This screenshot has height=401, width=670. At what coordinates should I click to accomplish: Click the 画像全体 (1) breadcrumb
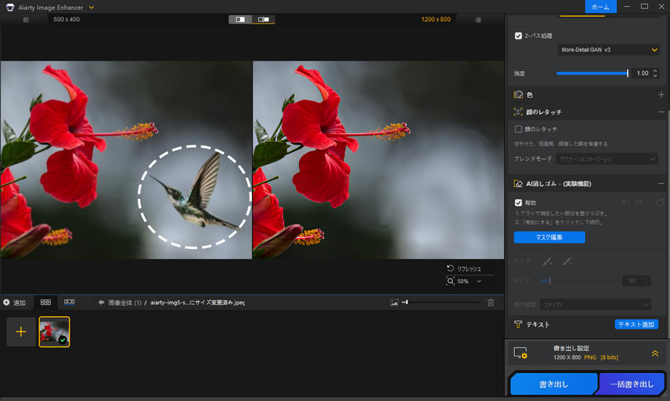pyautogui.click(x=125, y=303)
